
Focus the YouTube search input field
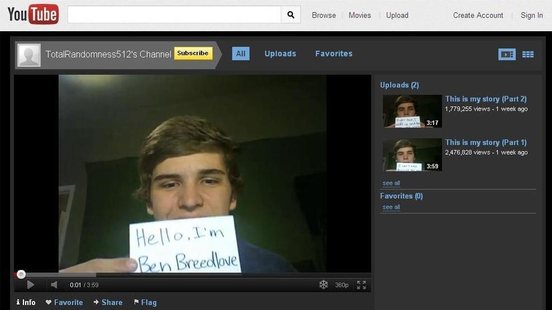pos(174,15)
